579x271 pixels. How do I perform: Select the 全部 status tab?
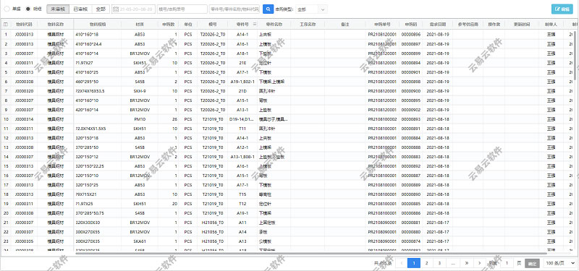[101, 9]
